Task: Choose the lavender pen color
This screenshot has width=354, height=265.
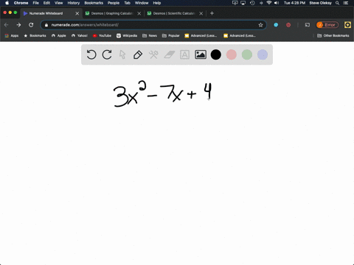Action: click(263, 54)
